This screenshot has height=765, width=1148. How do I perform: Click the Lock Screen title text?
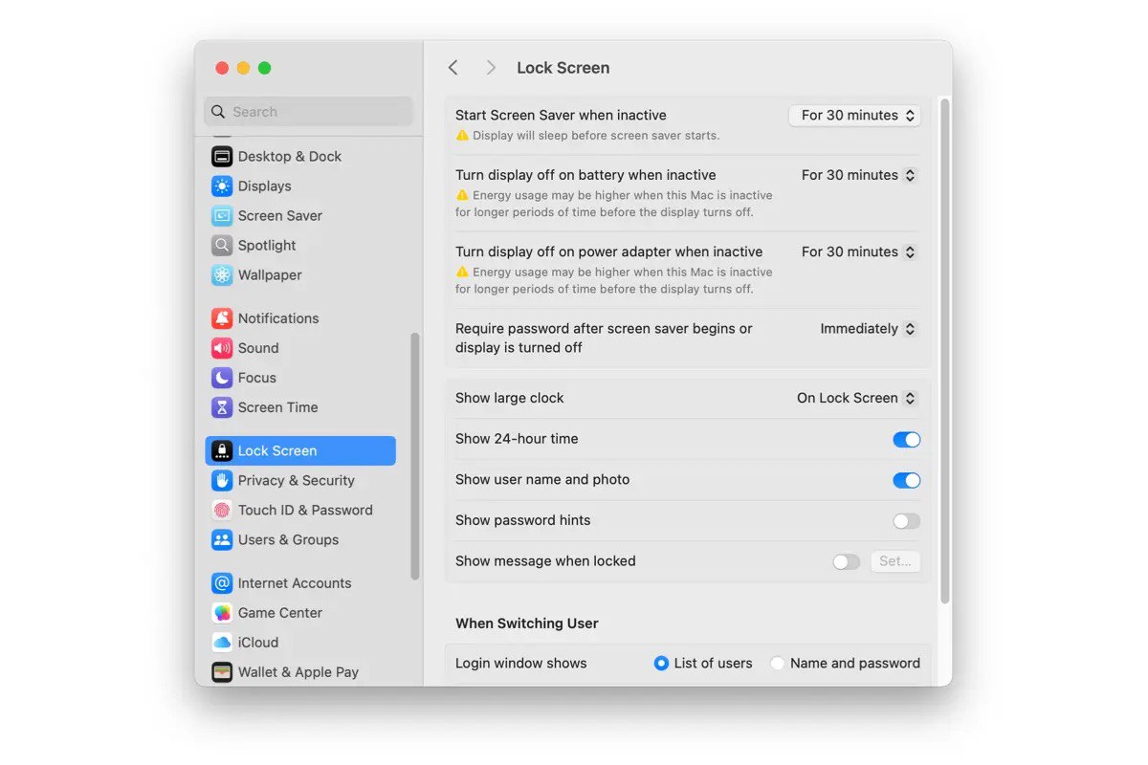[x=563, y=68]
